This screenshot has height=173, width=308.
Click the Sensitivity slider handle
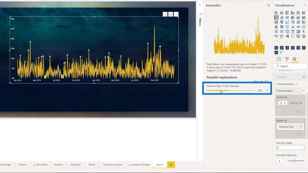click(x=298, y=103)
